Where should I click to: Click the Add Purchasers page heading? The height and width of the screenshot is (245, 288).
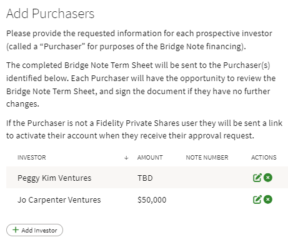(x=50, y=14)
